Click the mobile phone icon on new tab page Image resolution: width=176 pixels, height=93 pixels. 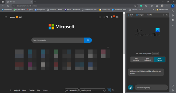pos(100,17)
